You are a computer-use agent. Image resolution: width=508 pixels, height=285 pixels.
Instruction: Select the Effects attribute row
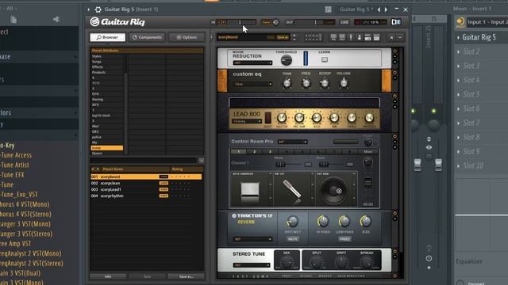pyautogui.click(x=107, y=66)
